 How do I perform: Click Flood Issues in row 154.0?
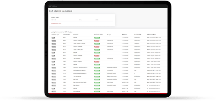pyautogui.click(x=110, y=82)
